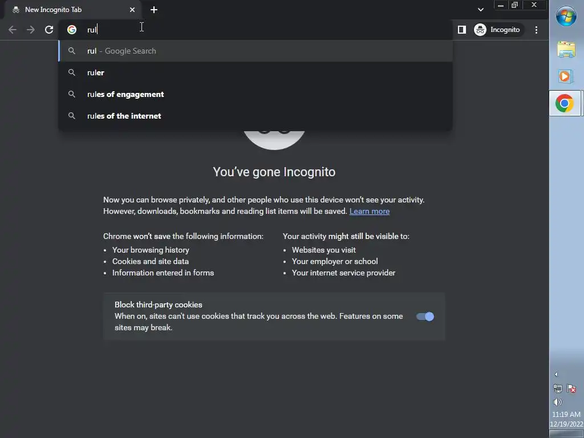Click the browser forward arrow

(x=31, y=30)
